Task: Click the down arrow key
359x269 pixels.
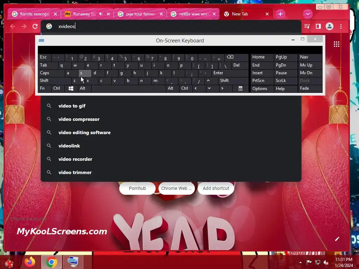Action: [x=212, y=88]
